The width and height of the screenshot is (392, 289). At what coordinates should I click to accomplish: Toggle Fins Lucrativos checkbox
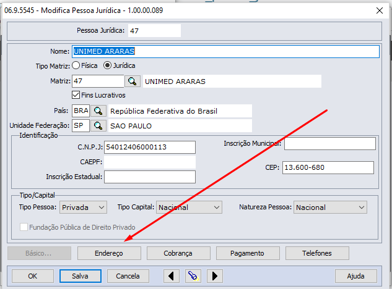point(76,95)
